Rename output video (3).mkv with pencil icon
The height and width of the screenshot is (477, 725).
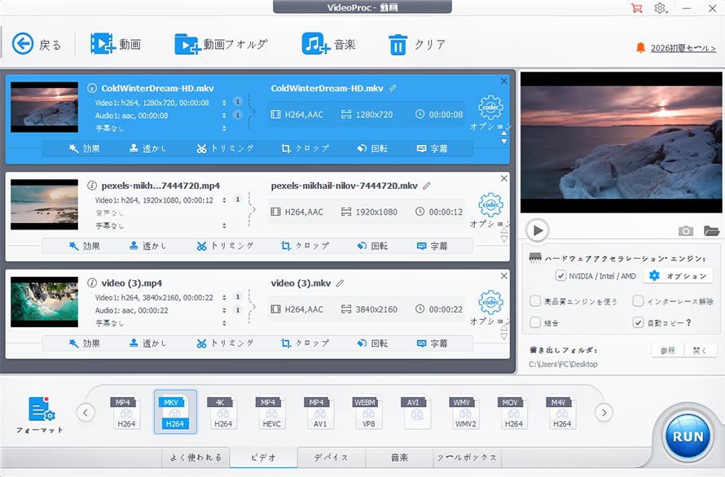(x=340, y=283)
